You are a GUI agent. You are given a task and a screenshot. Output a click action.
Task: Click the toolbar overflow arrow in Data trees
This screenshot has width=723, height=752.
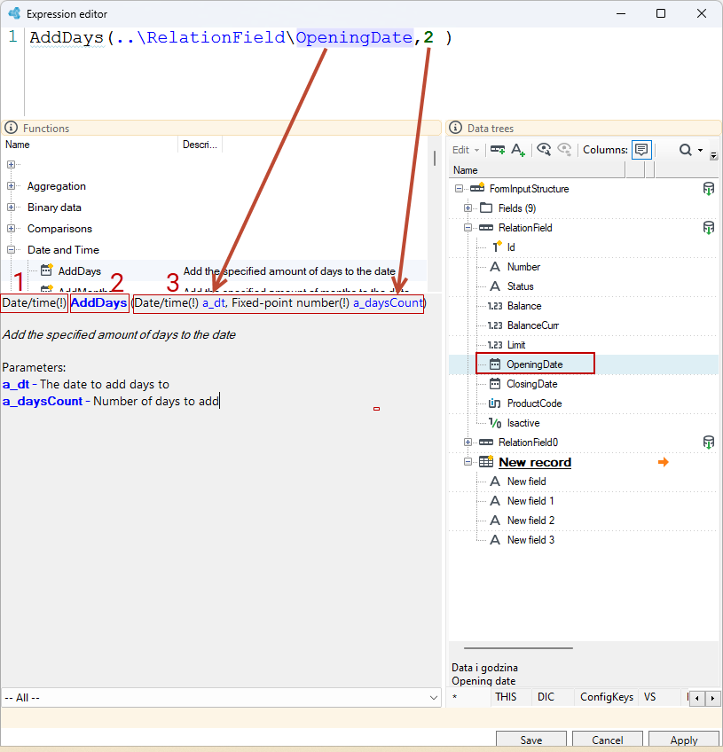[714, 155]
